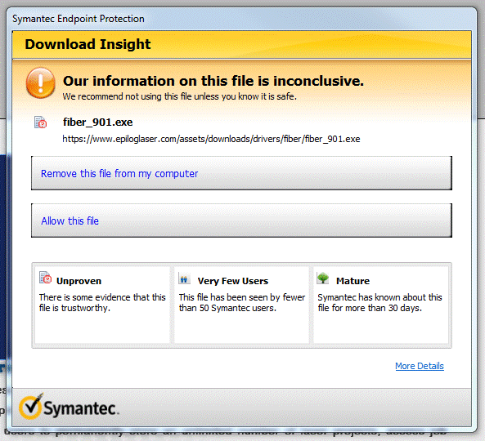Click the Mature green tree icon
485x441 pixels.
[x=323, y=278]
